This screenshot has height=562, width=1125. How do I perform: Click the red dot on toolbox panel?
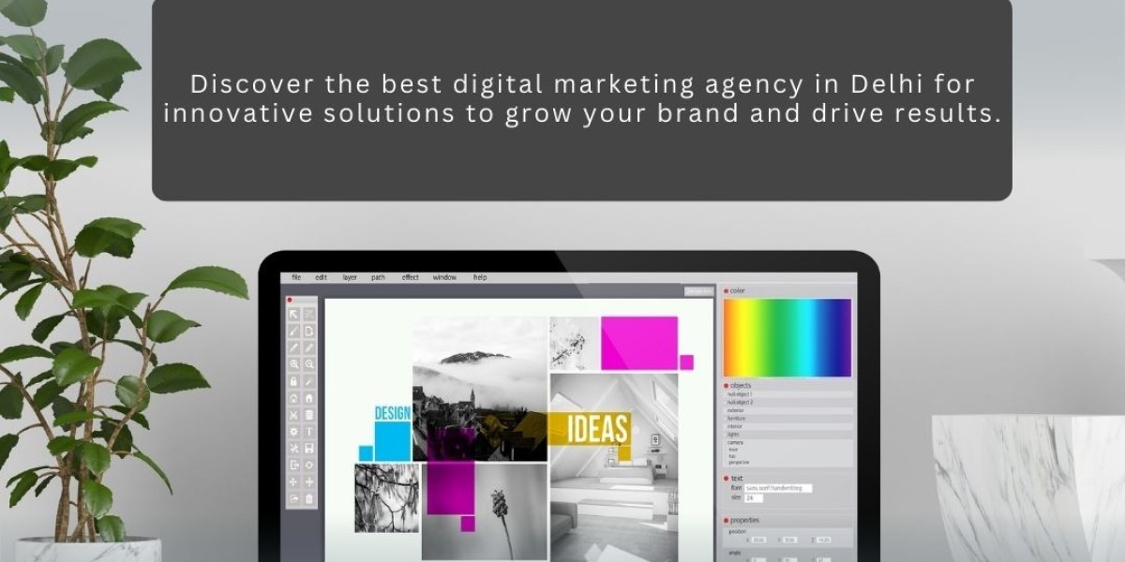click(290, 300)
